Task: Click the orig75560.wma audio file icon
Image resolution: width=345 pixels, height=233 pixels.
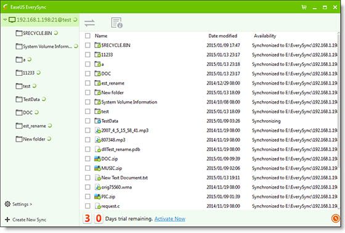Action: [x=97, y=187]
